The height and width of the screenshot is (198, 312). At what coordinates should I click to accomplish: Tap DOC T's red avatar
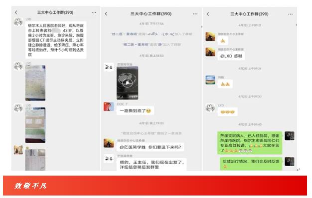(x=109, y=106)
